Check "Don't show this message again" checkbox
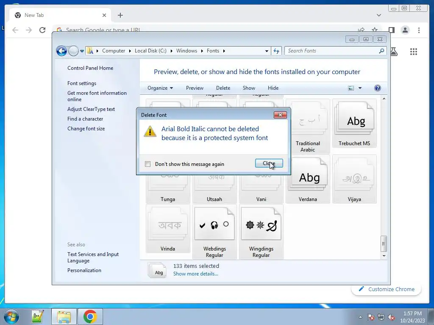434x325 pixels. pos(148,164)
